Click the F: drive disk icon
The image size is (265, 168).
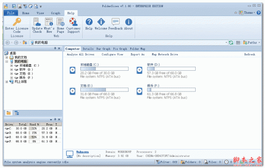140,91
